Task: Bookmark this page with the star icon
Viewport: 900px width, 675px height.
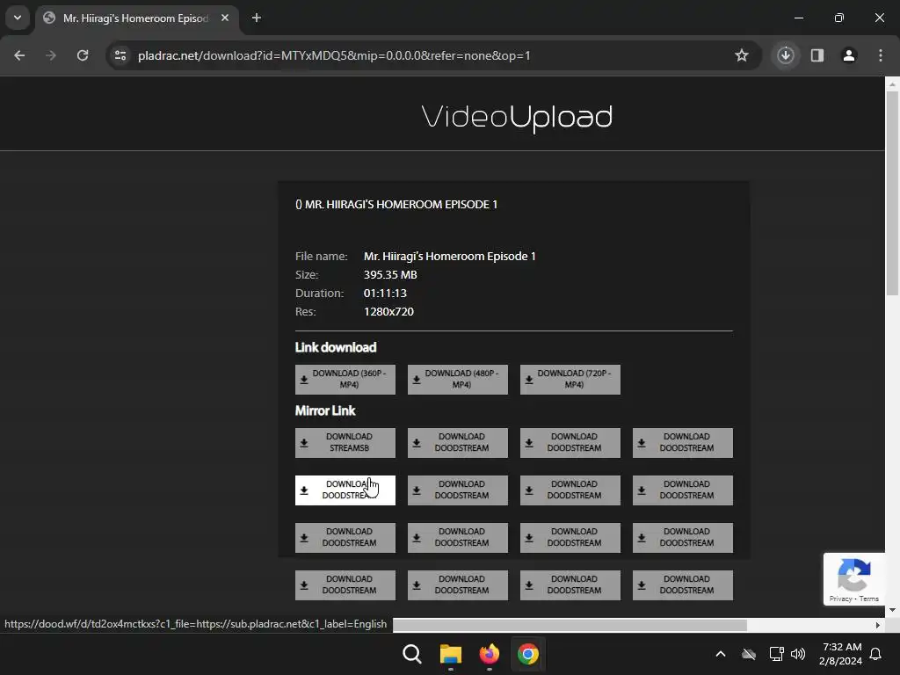Action: (742, 55)
